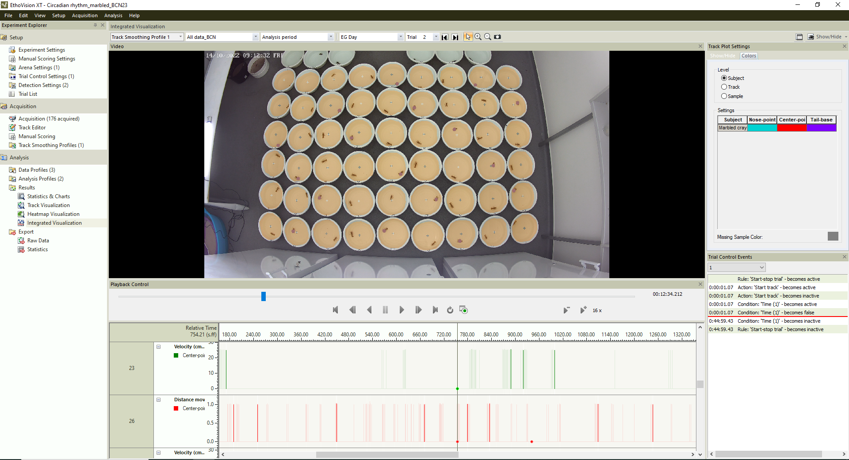
Task: Step one frame forward
Action: 418,310
